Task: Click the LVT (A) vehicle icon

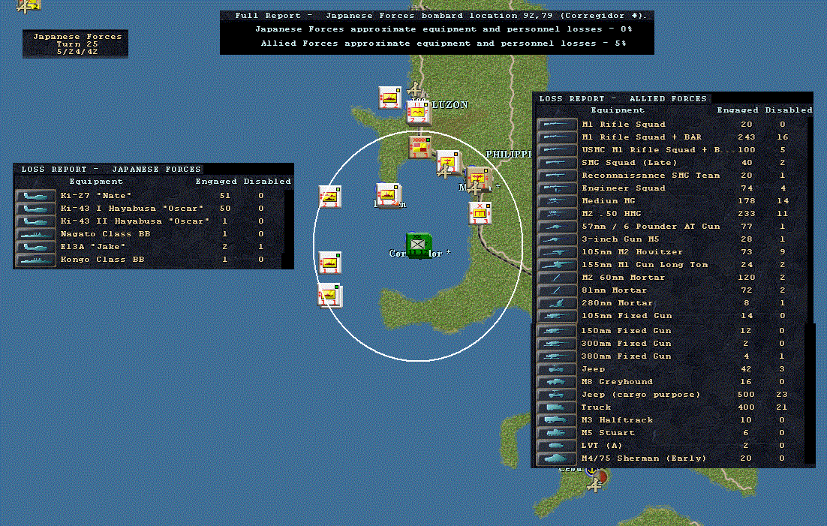Action: pyautogui.click(x=556, y=445)
